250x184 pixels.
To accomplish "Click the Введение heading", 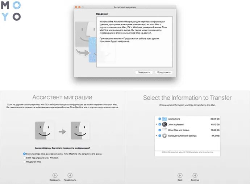I will click(x=102, y=14).
